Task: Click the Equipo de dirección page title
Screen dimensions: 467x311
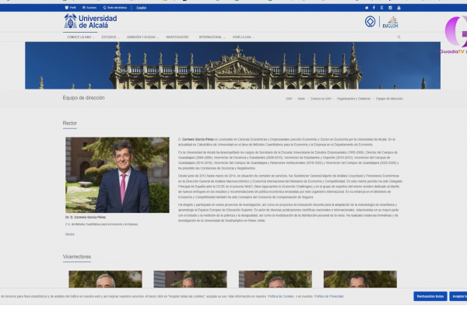Action: (x=84, y=98)
